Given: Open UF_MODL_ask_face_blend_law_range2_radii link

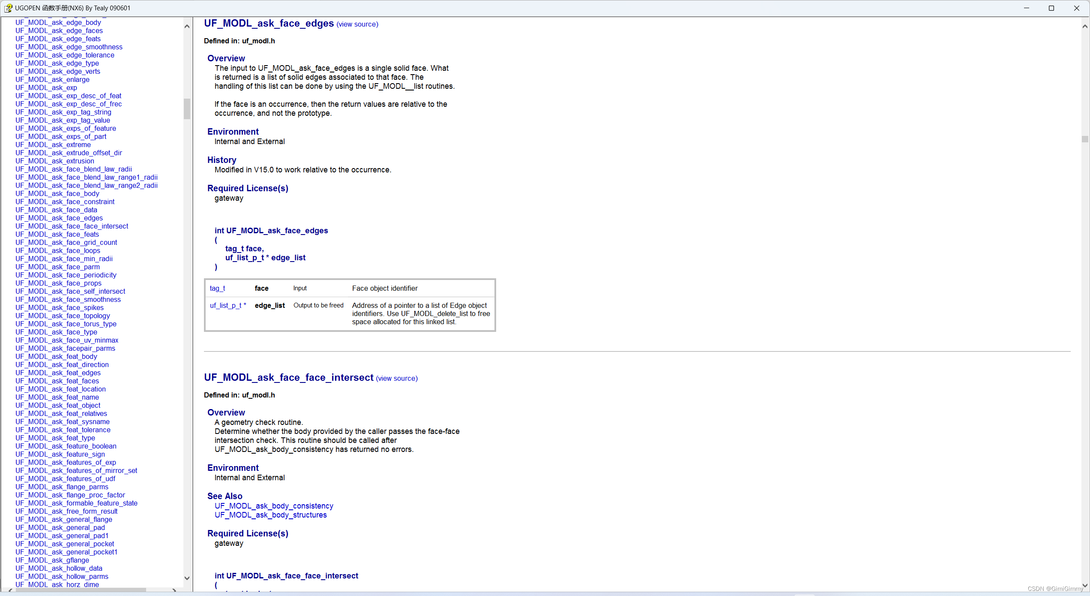Looking at the screenshot, I should click(87, 185).
